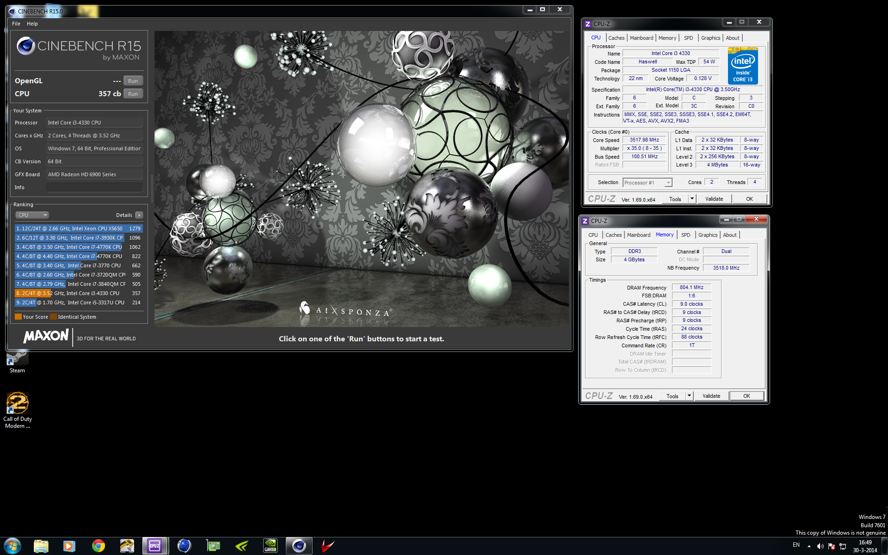
Task: Open the File menu in Cinebench
Action: [16, 24]
